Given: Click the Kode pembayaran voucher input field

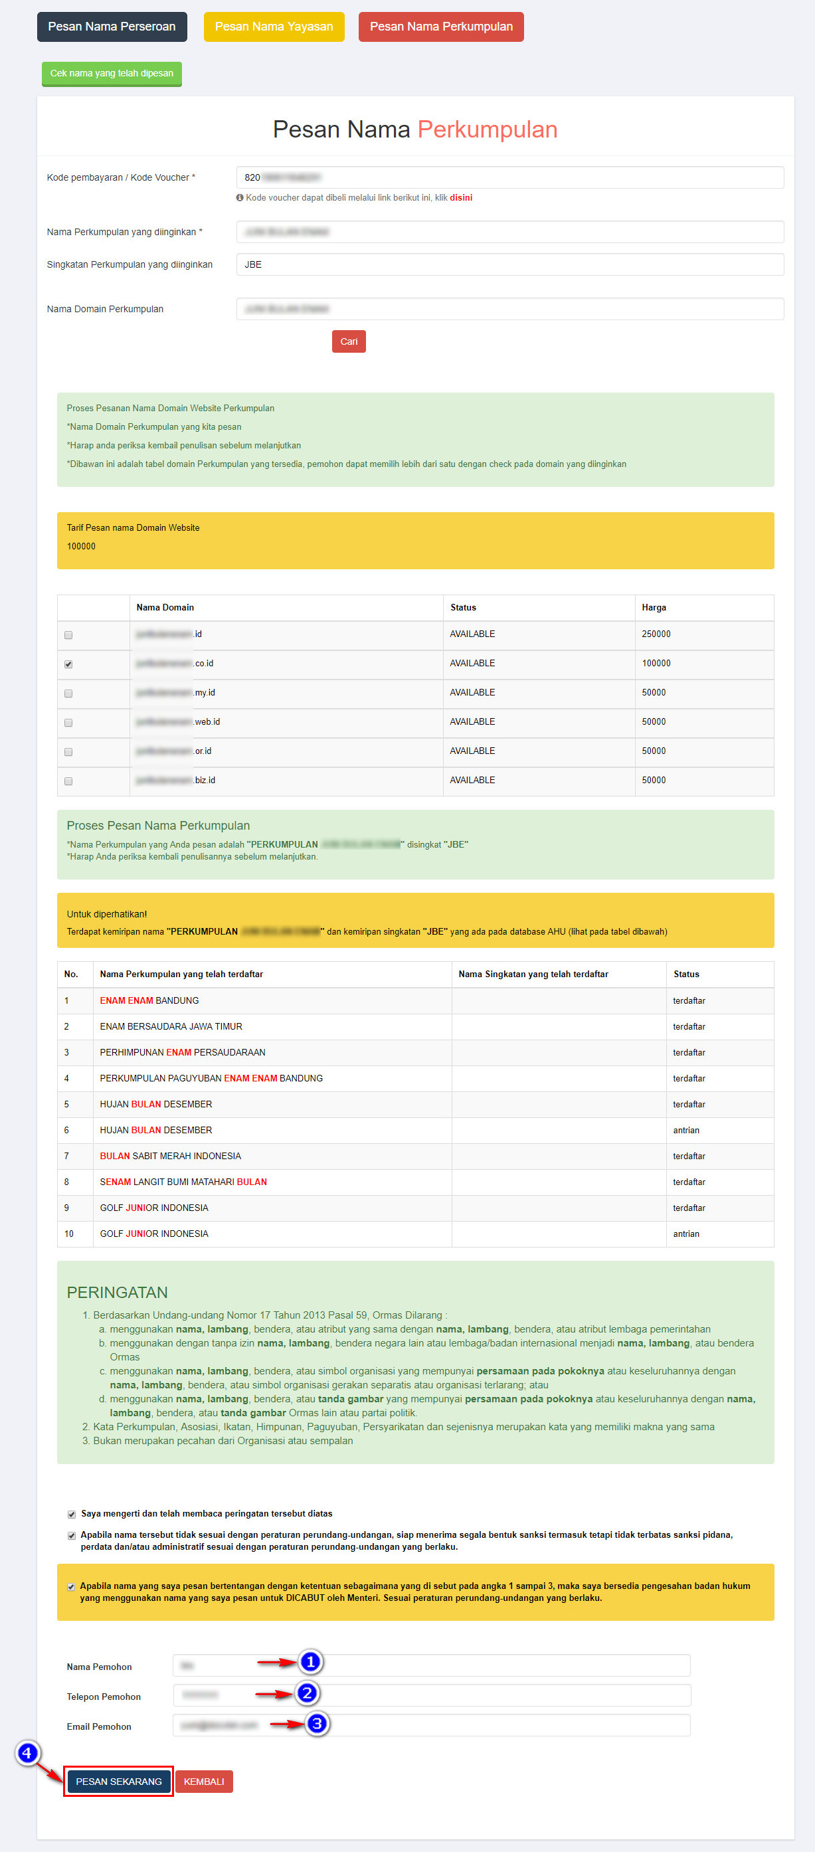Looking at the screenshot, I should [x=509, y=177].
